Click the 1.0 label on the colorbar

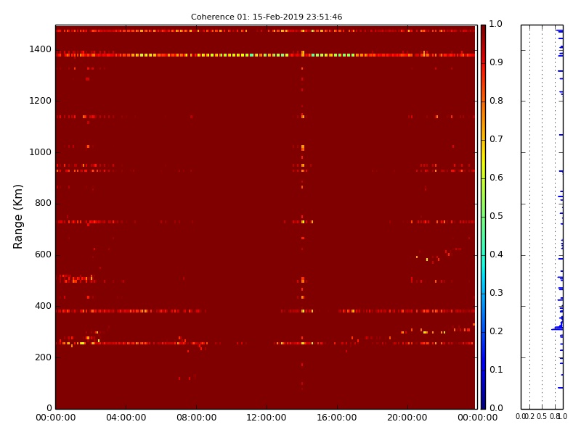point(496,24)
